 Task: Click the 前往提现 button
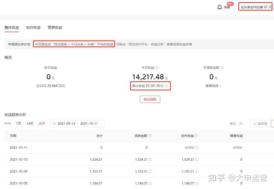[150, 99]
